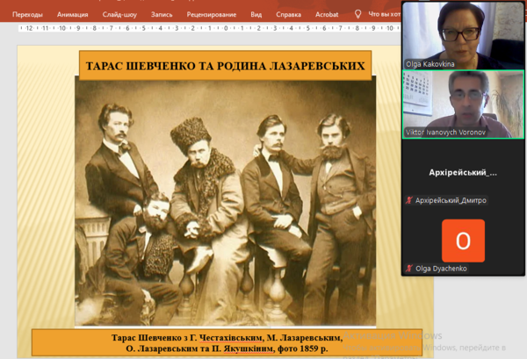Viewport: 527px width, 359px height.
Task: Click the caption text box with фото 1859 р.
Action: tap(227, 342)
